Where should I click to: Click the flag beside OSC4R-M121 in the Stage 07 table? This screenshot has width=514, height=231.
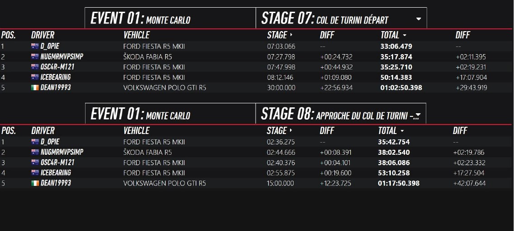[x=35, y=67]
